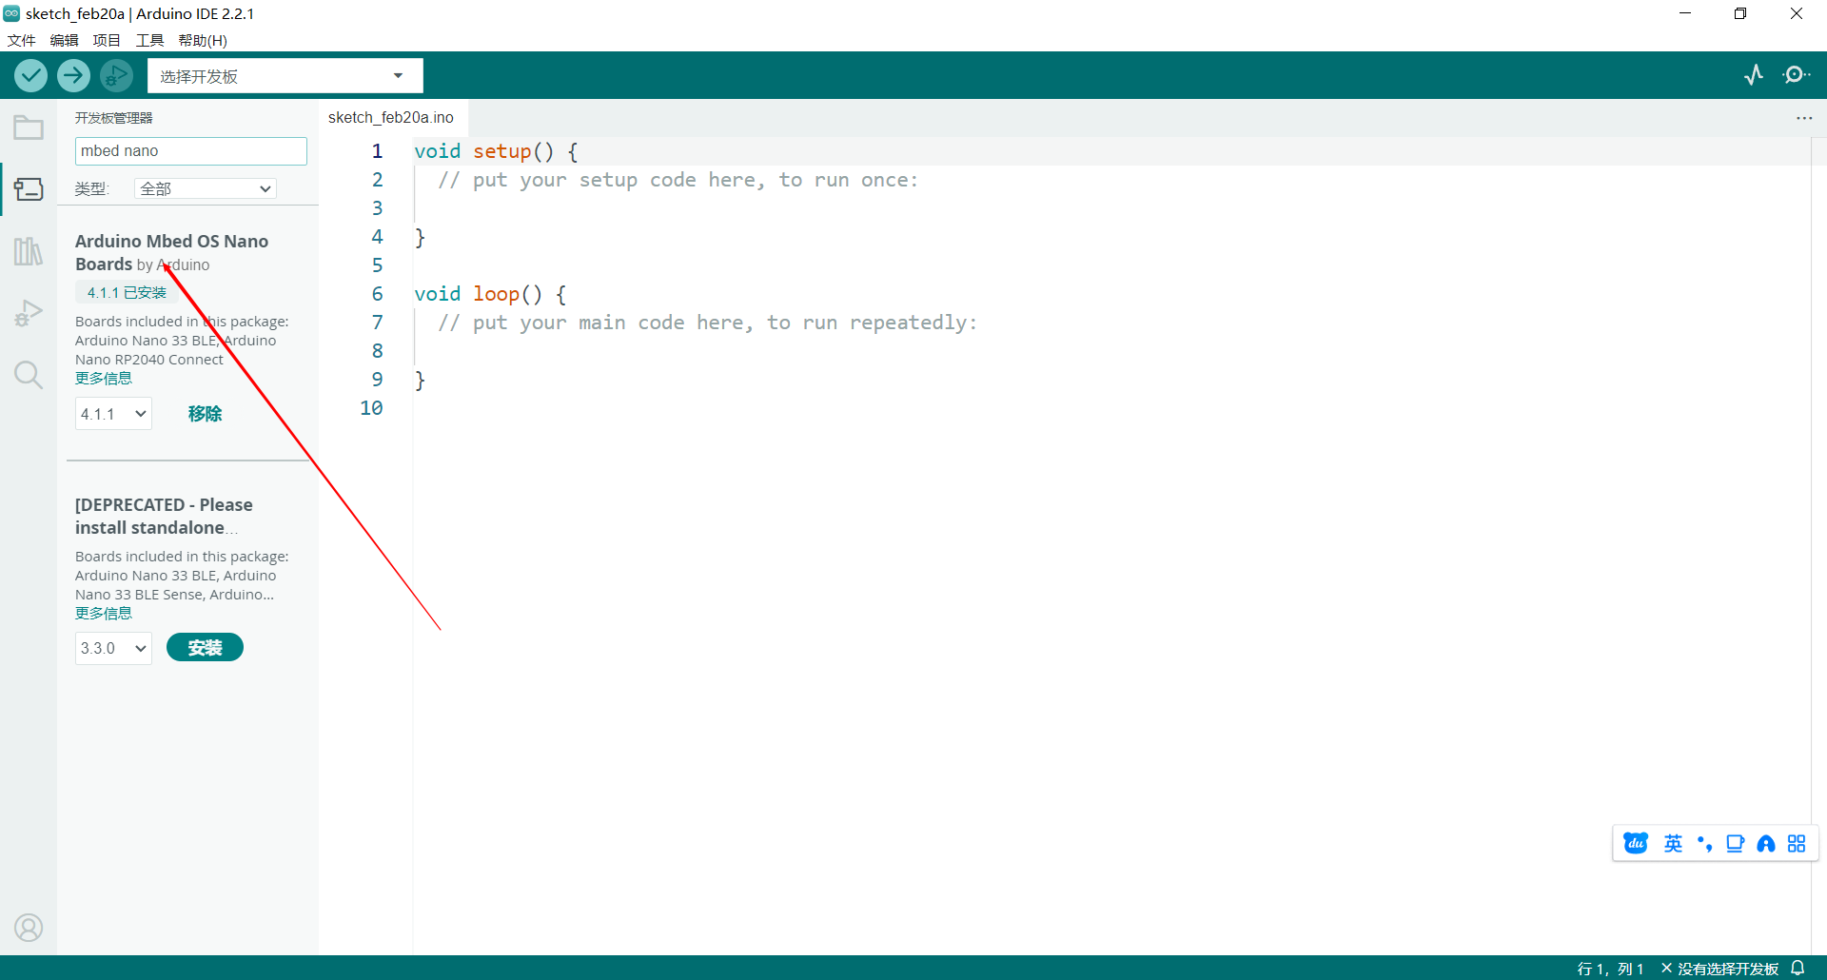Open the Debug sidebar panel icon

(29, 313)
